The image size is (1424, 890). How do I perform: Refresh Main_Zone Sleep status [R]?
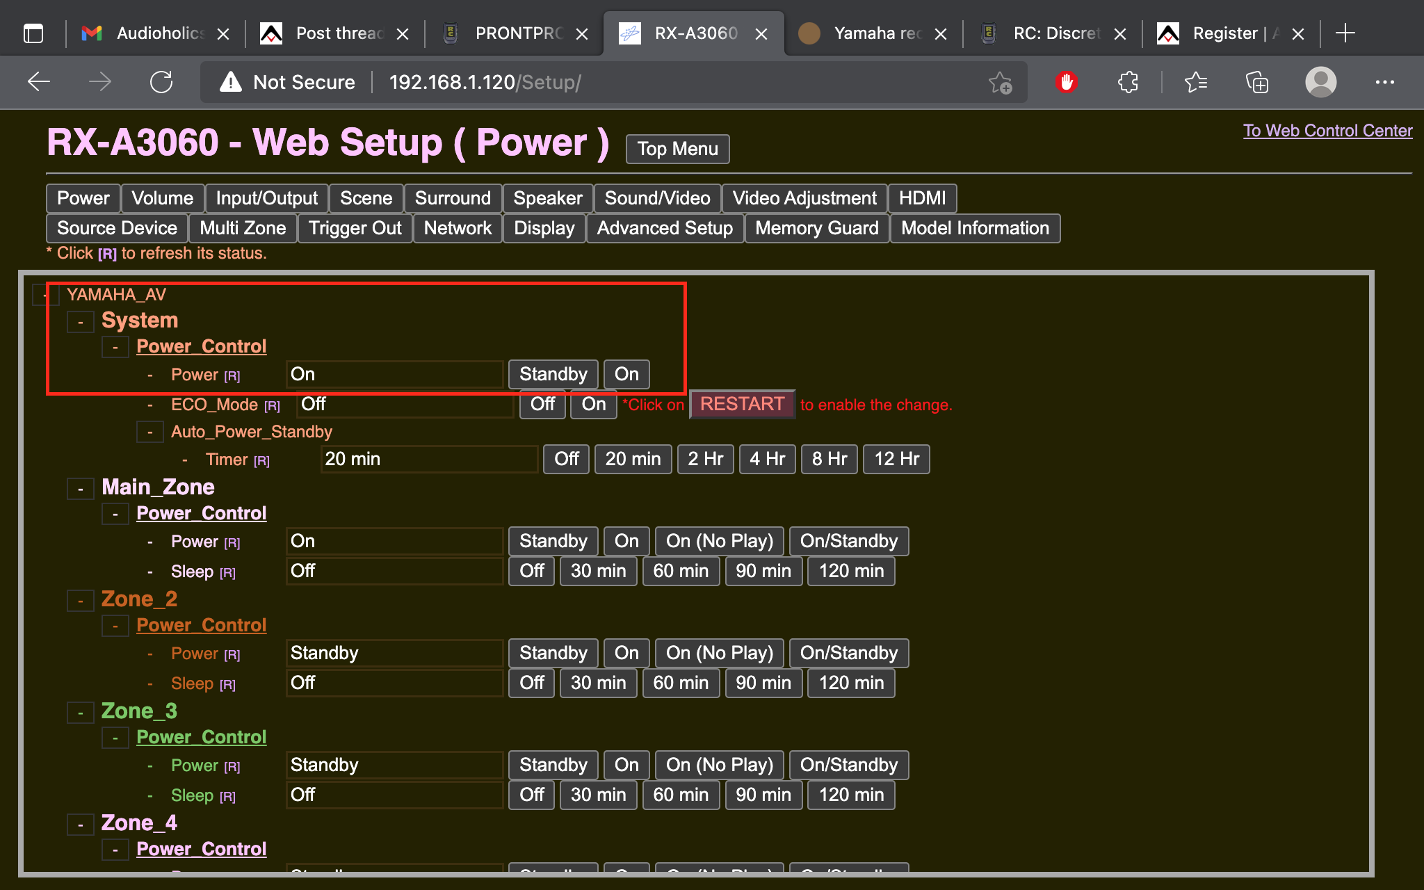tap(228, 573)
